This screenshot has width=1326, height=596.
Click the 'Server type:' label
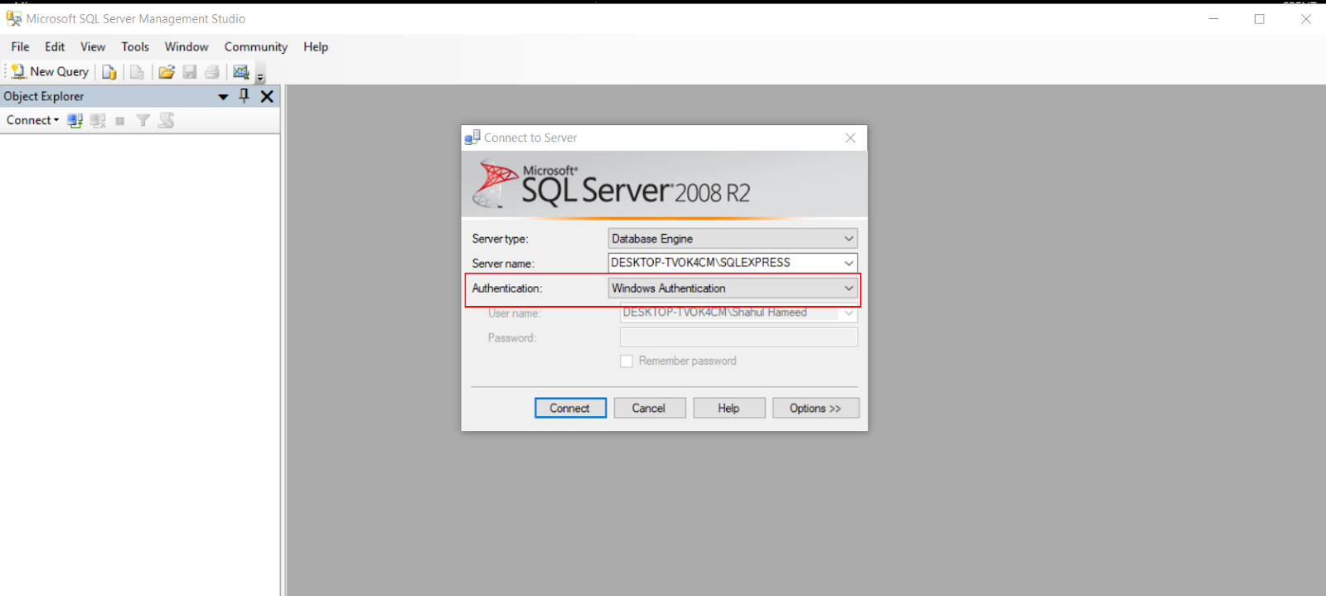[x=501, y=239]
